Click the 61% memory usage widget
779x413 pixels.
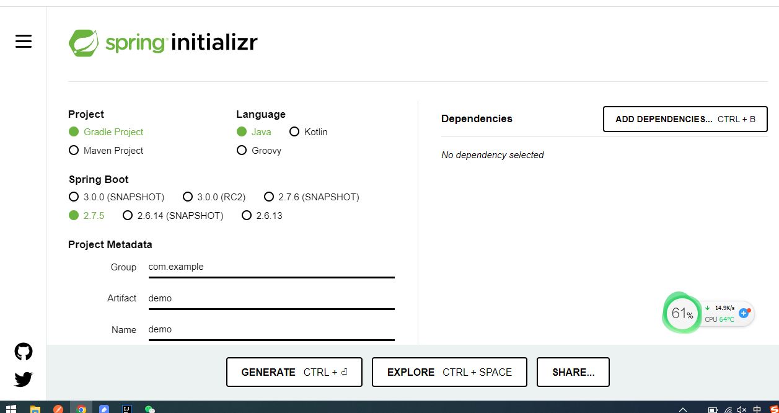[x=682, y=313]
